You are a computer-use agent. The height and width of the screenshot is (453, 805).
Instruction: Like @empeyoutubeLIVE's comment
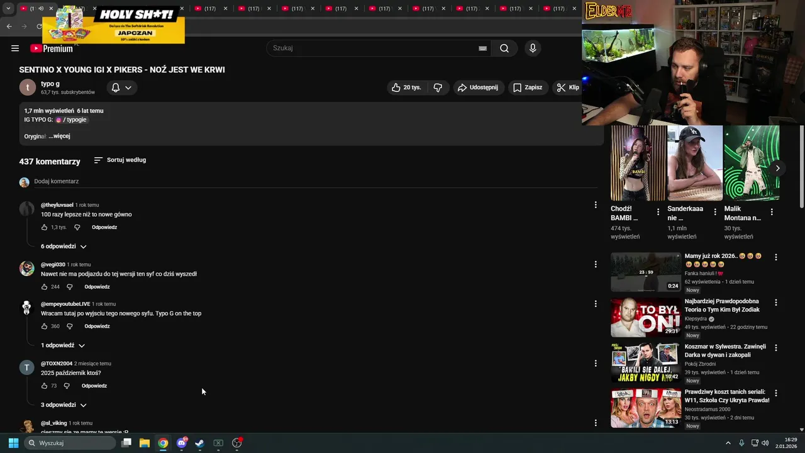click(x=45, y=327)
